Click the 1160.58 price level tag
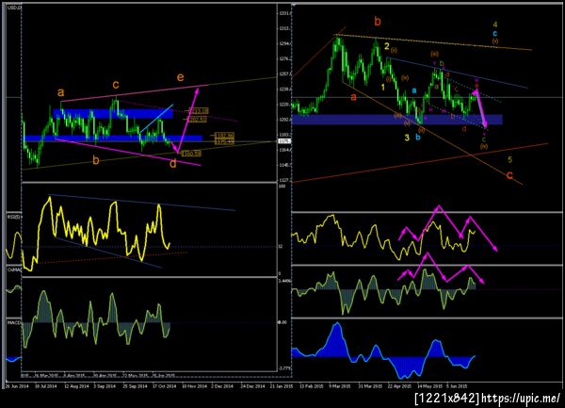This screenshot has width=565, height=408. point(191,154)
